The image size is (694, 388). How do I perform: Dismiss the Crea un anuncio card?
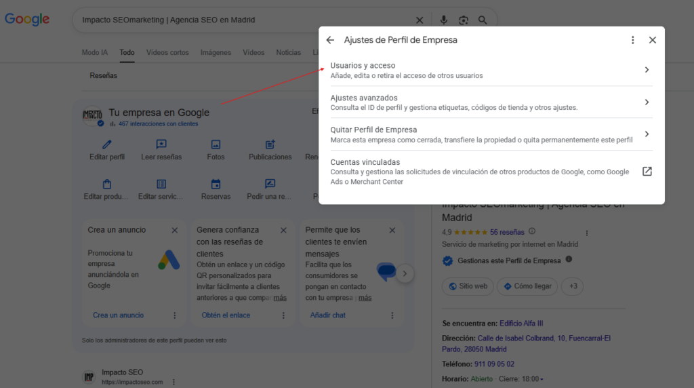tap(175, 231)
